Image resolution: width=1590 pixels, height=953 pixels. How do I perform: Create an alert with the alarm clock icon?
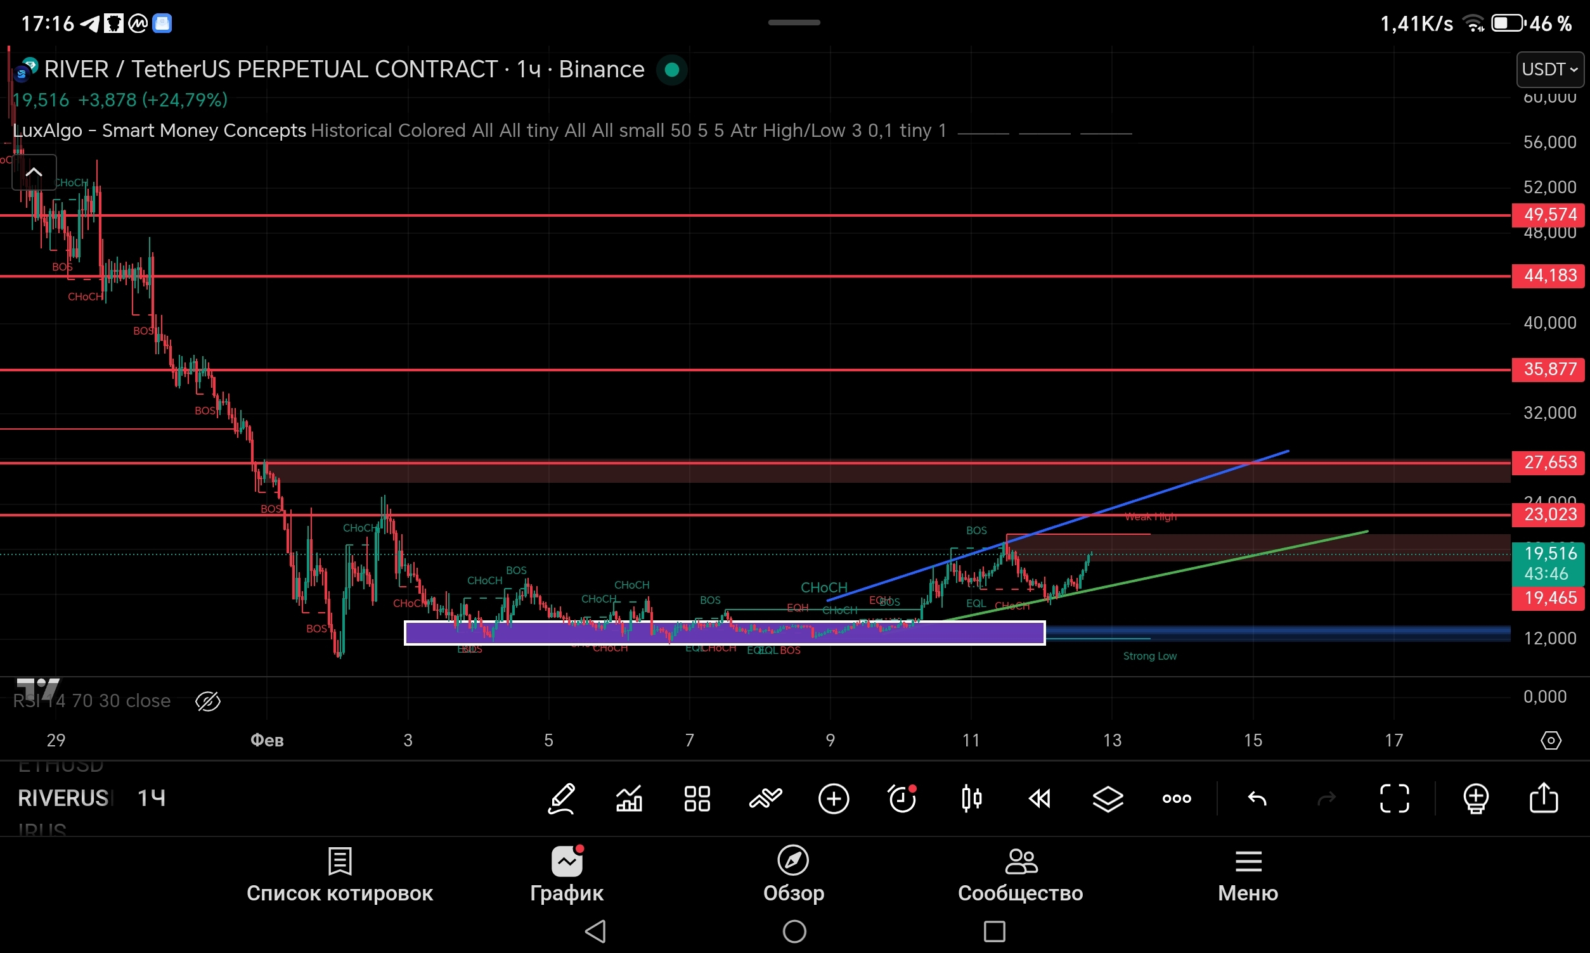pyautogui.click(x=902, y=799)
